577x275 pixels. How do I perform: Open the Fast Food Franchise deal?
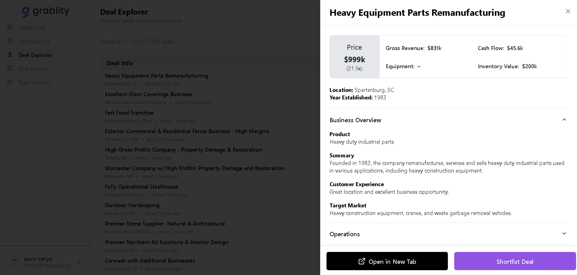[129, 113]
